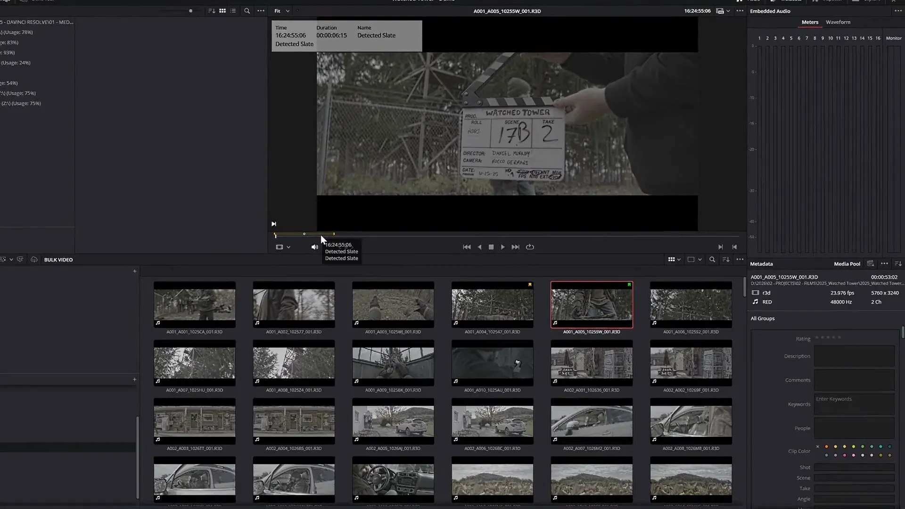This screenshot has width=905, height=509.
Task: Expand media pool view mode dropdown arrow
Action: click(679, 259)
